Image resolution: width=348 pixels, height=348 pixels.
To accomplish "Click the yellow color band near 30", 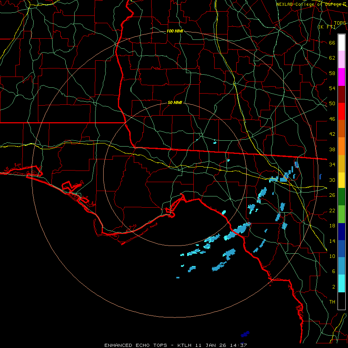I will [341, 180].
